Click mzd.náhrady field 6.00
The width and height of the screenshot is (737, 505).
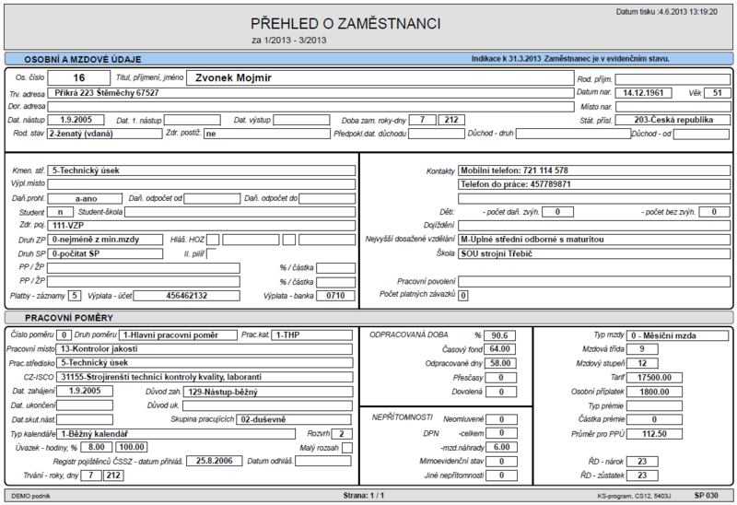tap(501, 447)
